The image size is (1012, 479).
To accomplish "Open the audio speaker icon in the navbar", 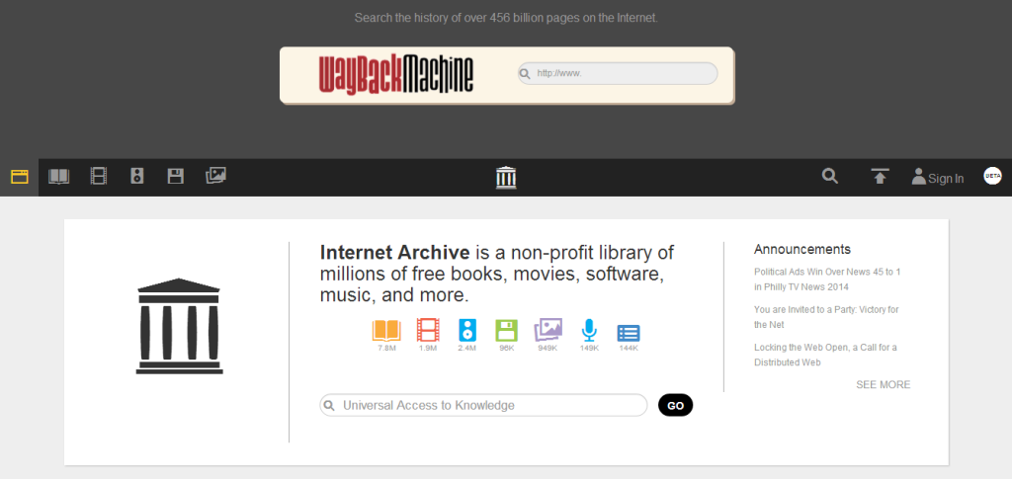I will (136, 176).
